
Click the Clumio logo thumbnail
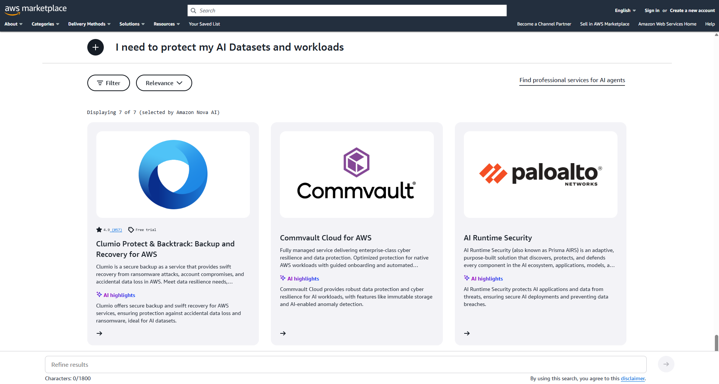coord(173,174)
